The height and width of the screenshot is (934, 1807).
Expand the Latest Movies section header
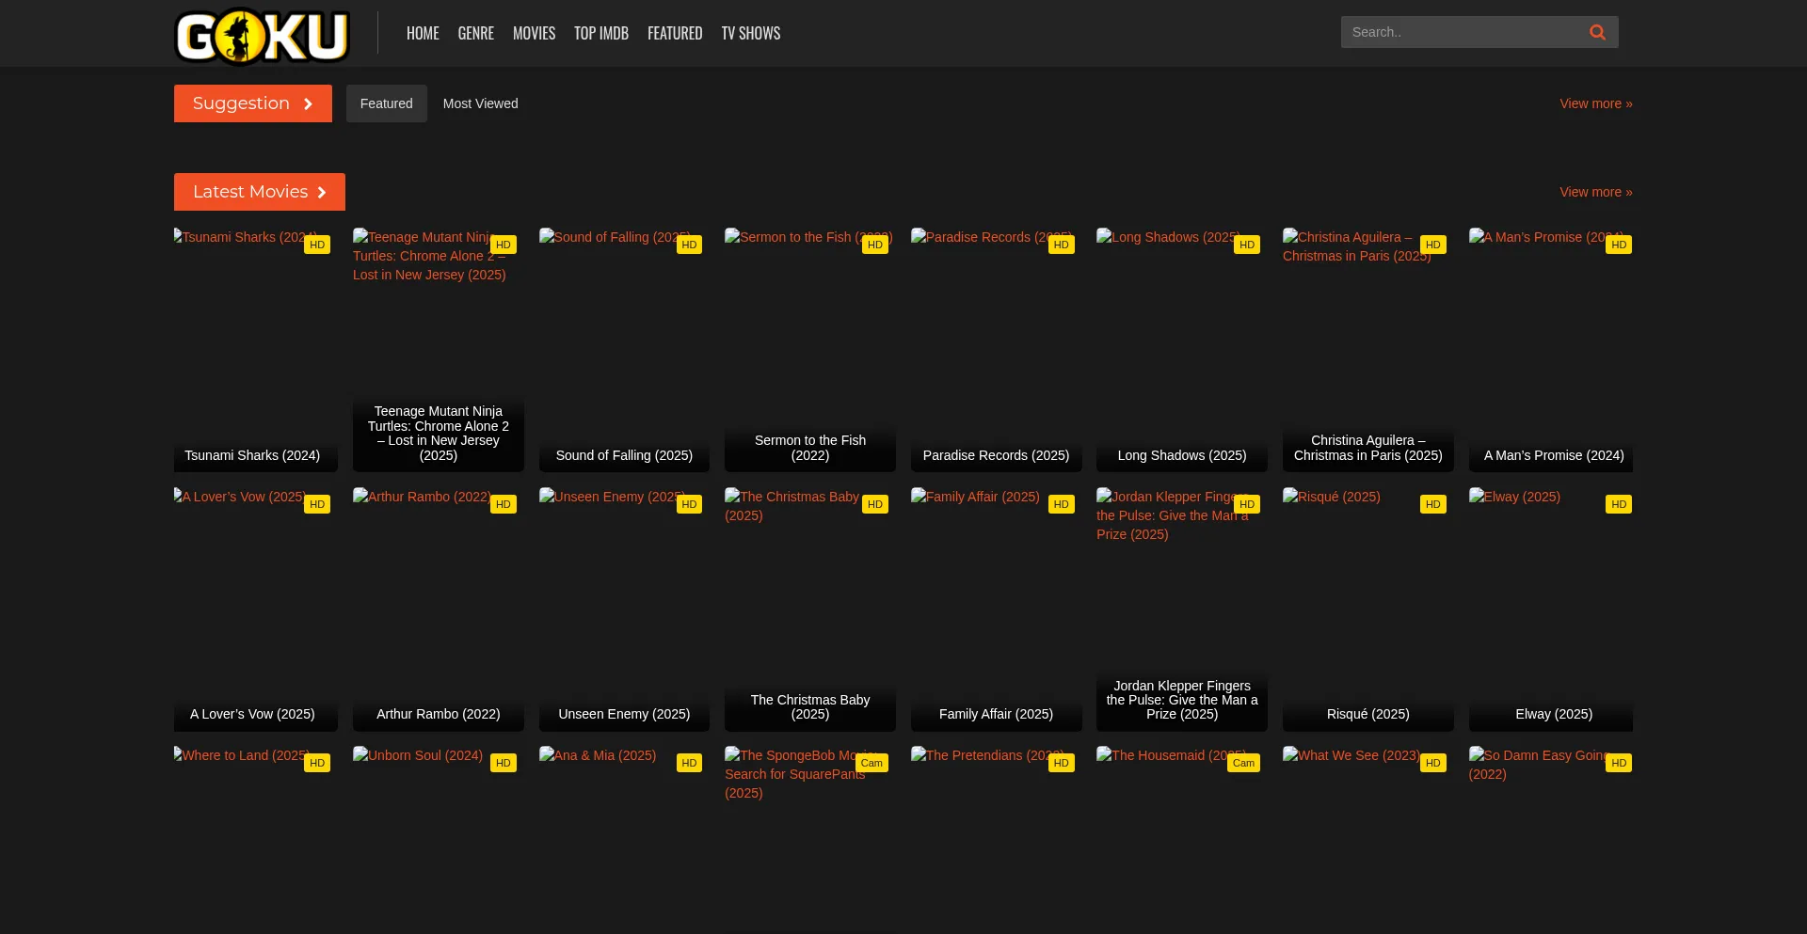(259, 192)
